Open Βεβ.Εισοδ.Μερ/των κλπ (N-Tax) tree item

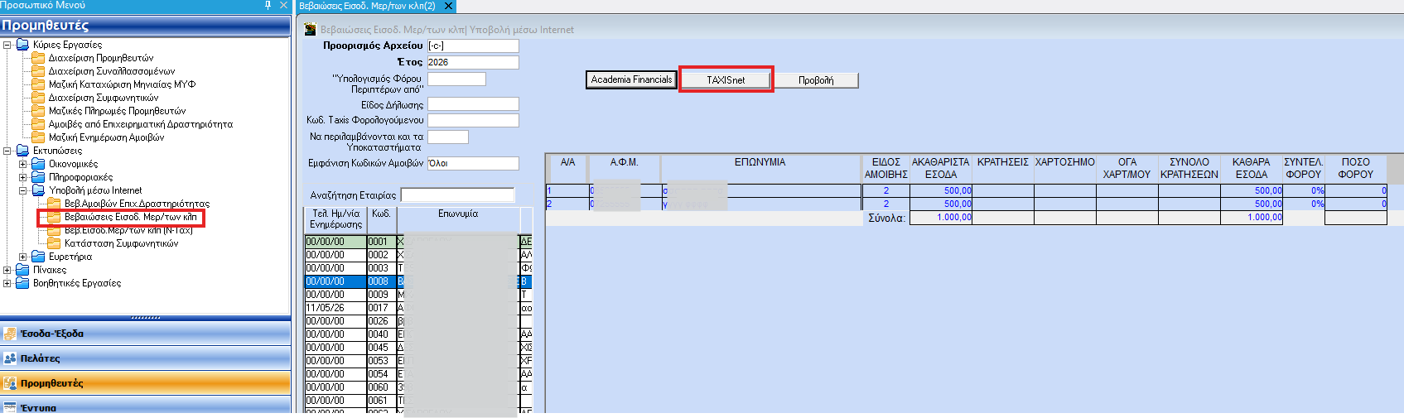(128, 230)
